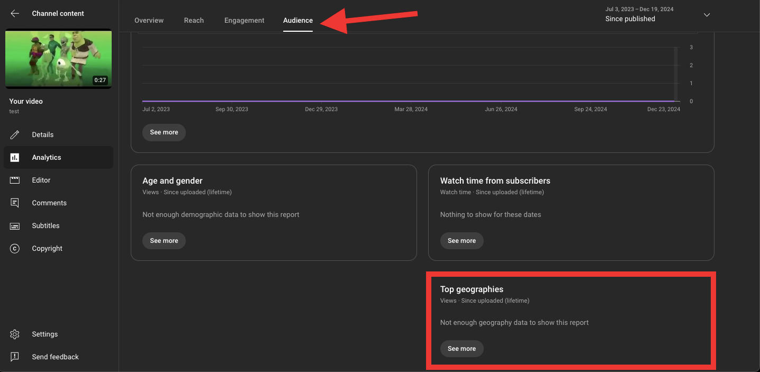Click the Watch time from subscribers title
Image resolution: width=760 pixels, height=372 pixels.
coord(495,180)
